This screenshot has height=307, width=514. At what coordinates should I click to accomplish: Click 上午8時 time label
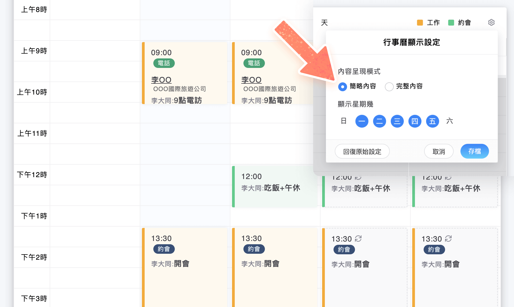point(34,10)
